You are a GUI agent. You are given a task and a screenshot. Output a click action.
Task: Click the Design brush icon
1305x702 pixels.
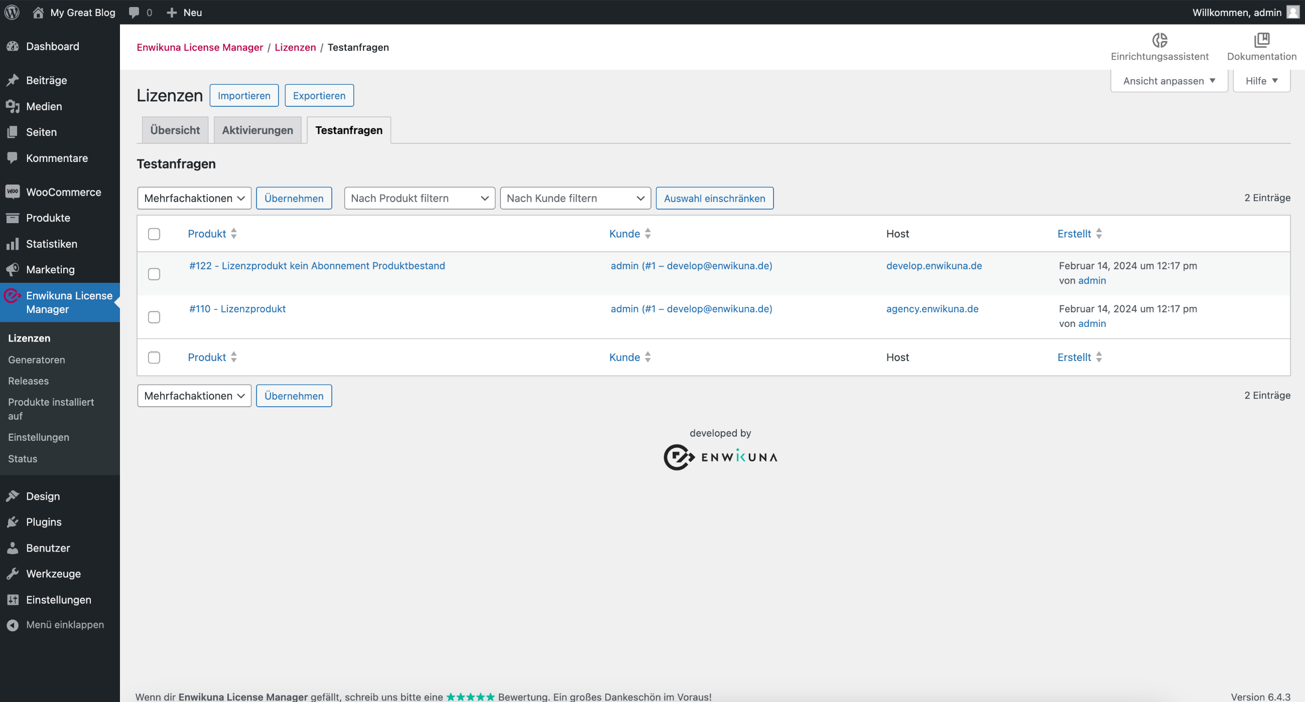click(13, 496)
